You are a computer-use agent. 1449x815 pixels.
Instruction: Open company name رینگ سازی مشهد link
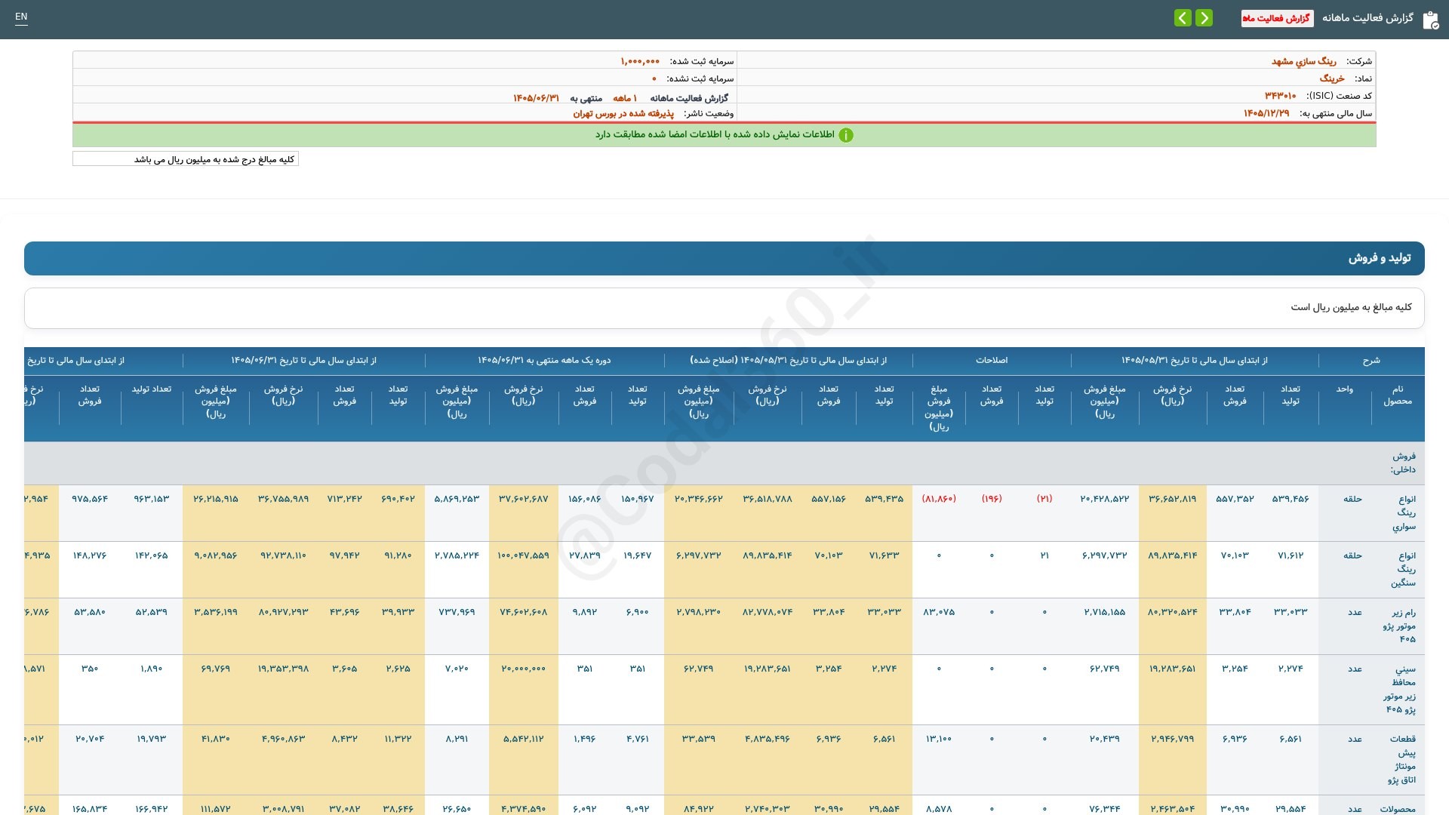tap(1303, 61)
